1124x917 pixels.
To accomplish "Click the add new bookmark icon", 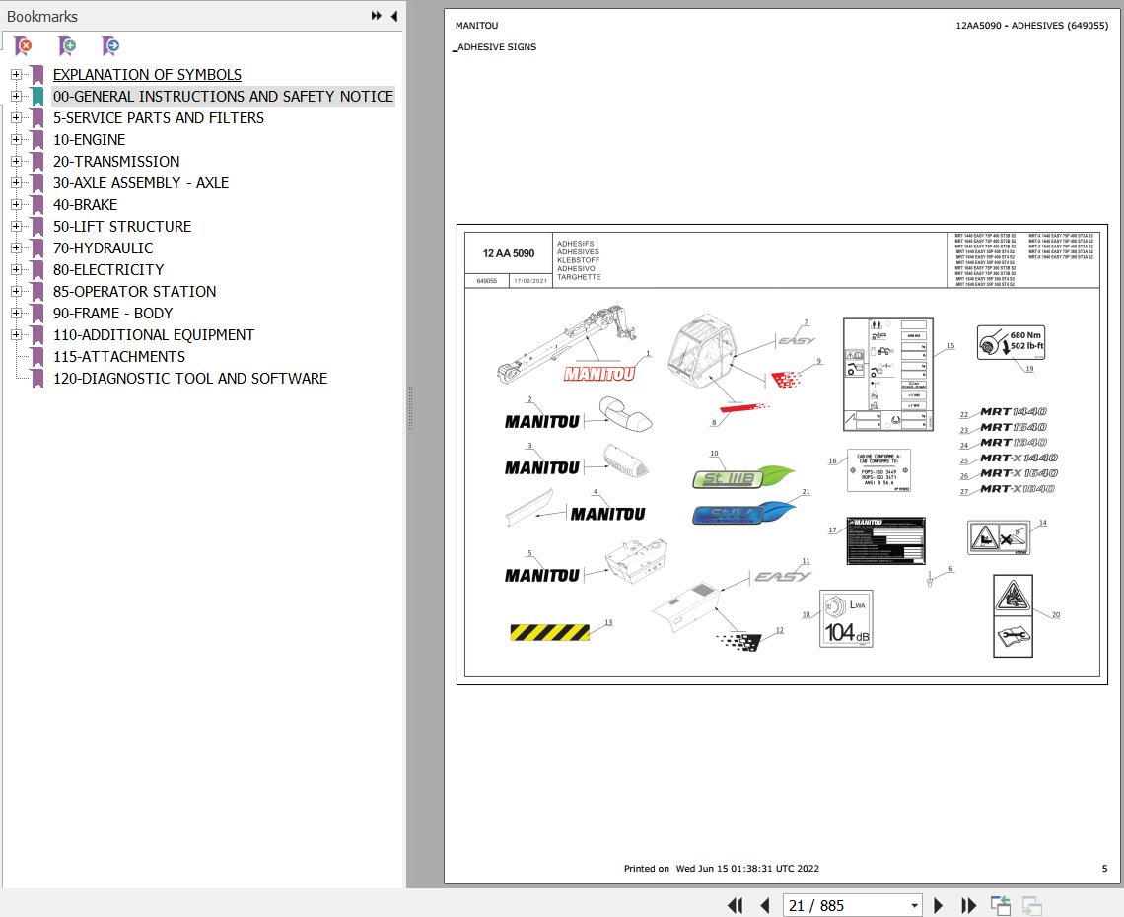I will pos(67,45).
